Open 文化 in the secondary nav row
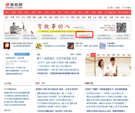 click(x=67, y=17)
